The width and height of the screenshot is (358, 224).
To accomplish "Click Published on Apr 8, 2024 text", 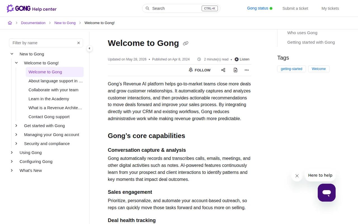I will (171, 59).
